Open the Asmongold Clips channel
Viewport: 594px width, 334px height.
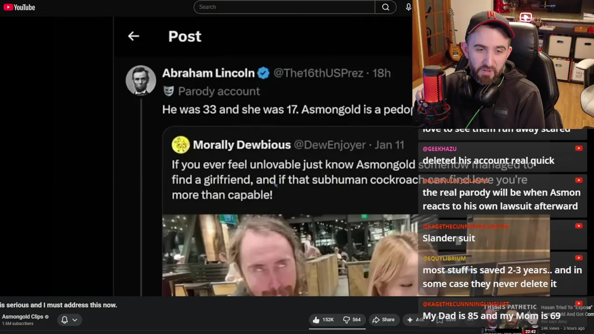tap(23, 317)
